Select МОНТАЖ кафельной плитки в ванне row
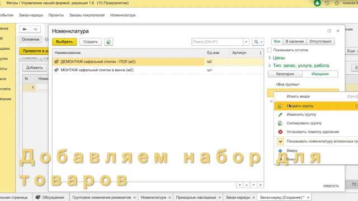The width and height of the screenshot is (358, 201). (158, 70)
